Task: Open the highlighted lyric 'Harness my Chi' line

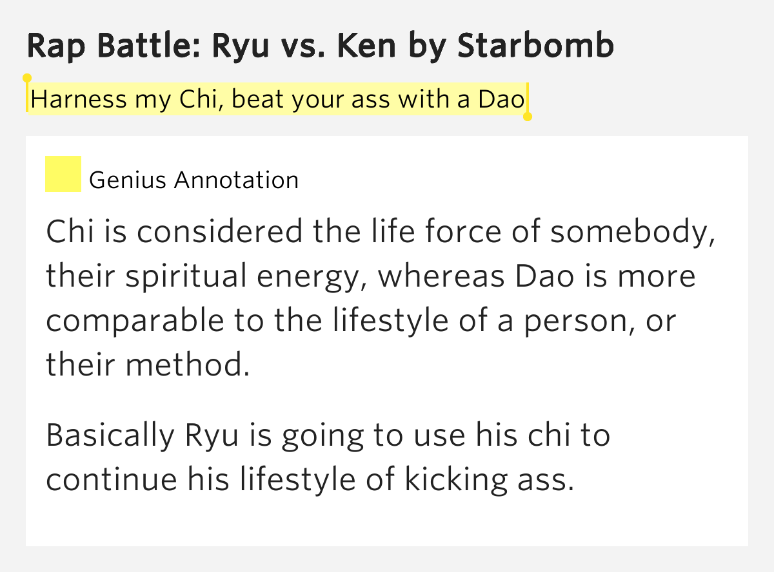Action: coord(277,100)
